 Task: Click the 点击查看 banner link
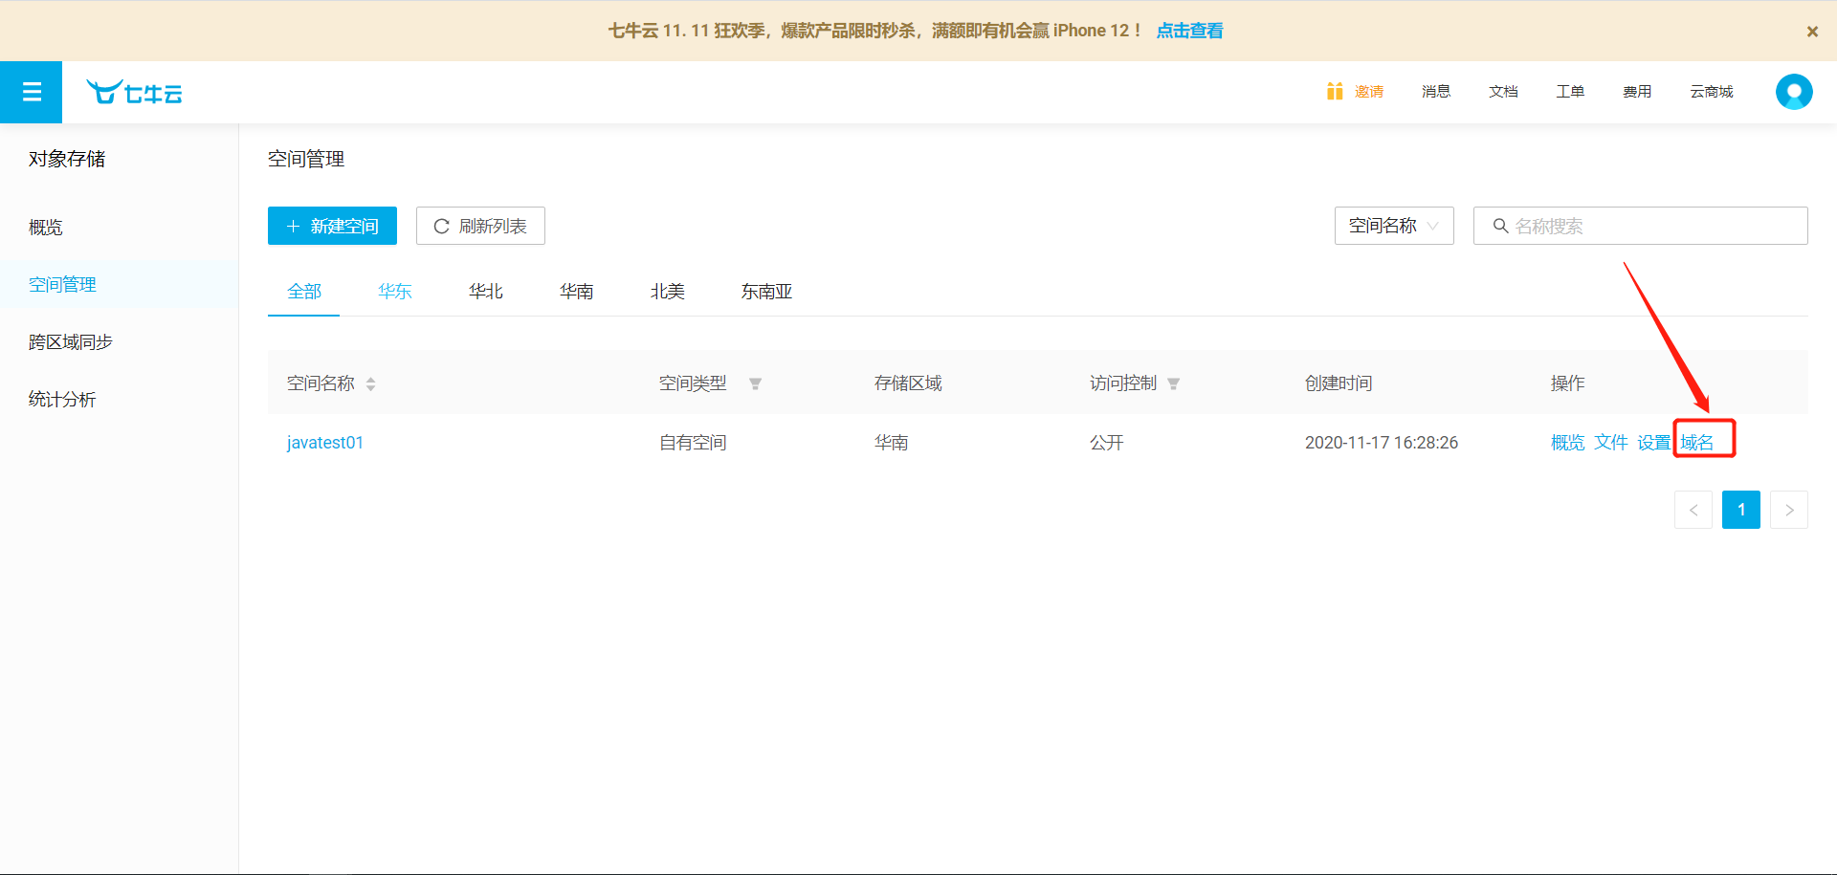tap(1189, 31)
